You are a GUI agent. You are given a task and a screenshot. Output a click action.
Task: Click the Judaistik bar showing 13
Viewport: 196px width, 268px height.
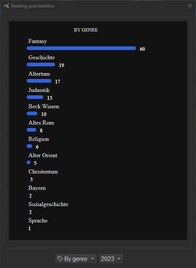tap(35, 97)
